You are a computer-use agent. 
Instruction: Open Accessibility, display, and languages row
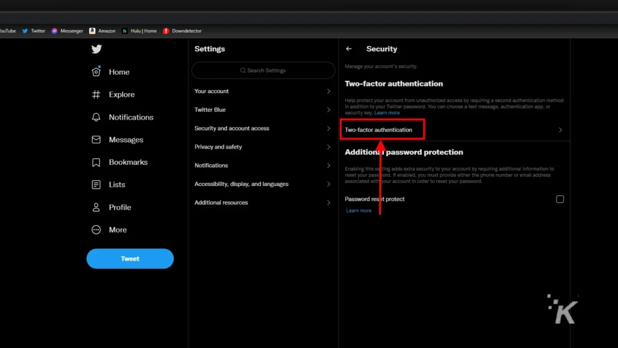(263, 184)
